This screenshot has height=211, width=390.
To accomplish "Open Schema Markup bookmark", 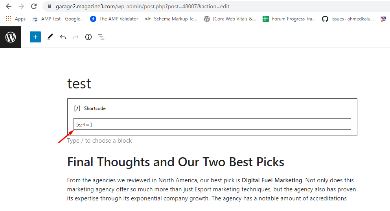I will (x=171, y=19).
